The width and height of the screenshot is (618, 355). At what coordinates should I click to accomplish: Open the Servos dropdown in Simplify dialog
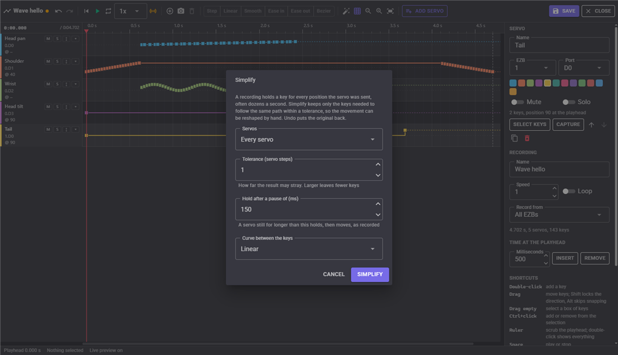tap(309, 139)
